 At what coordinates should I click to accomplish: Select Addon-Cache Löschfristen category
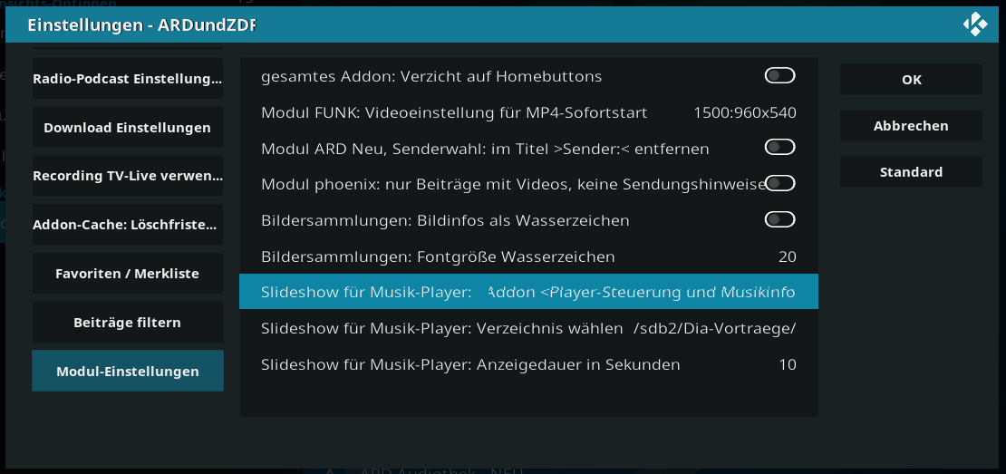(x=128, y=225)
